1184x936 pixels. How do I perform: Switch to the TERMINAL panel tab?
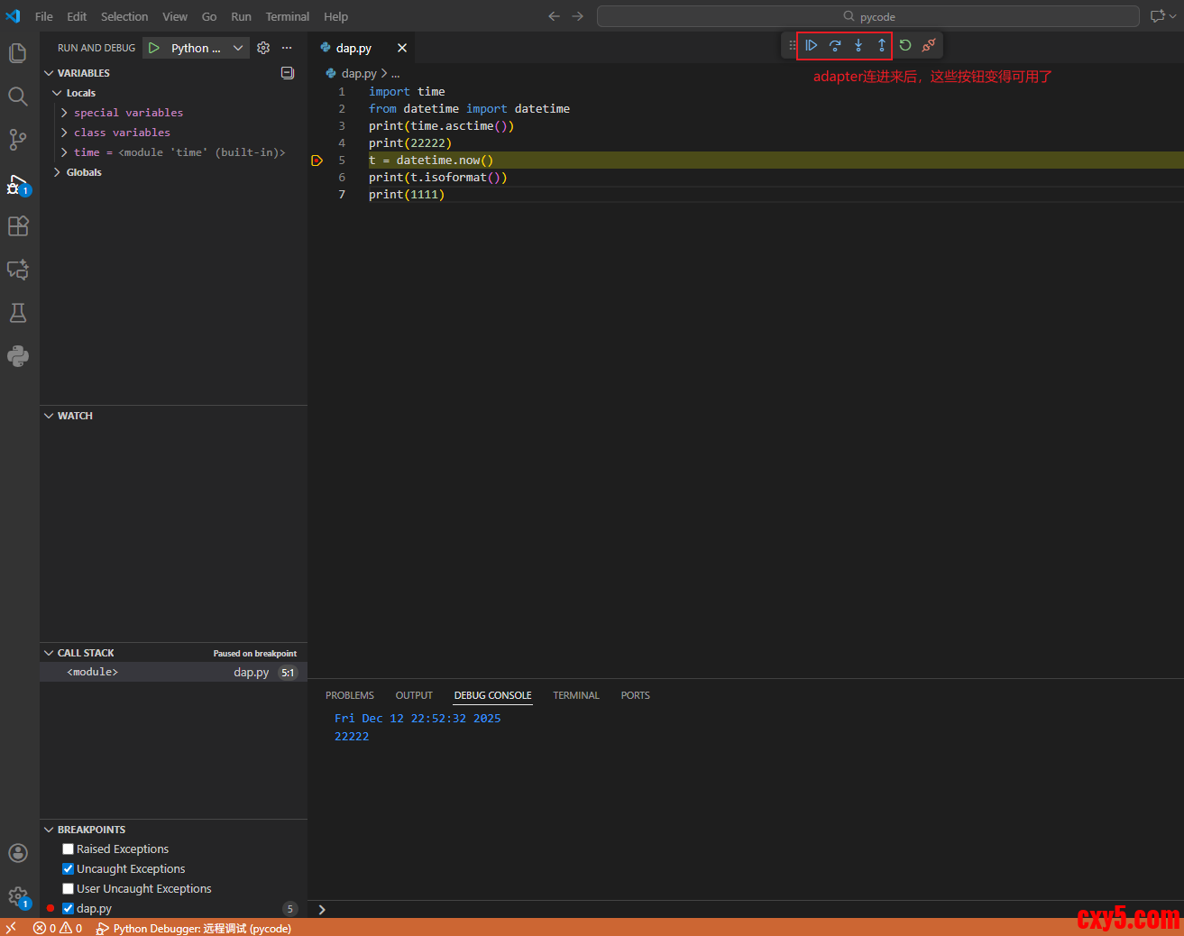[x=575, y=695]
